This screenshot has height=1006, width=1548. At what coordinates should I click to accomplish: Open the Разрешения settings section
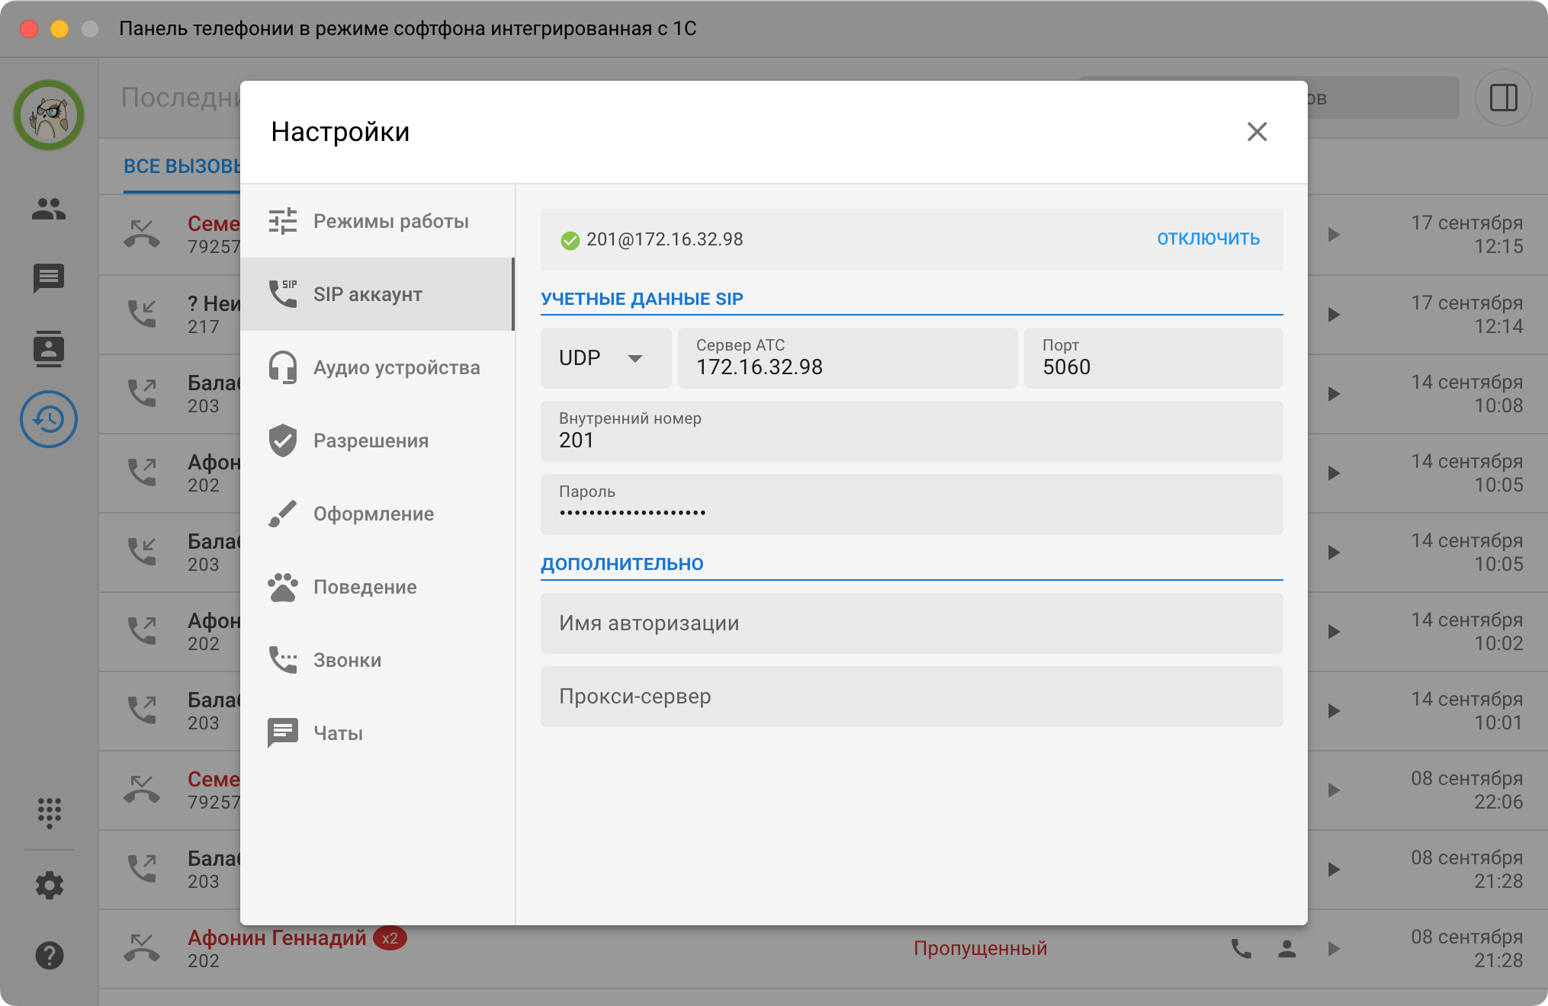coord(377,441)
